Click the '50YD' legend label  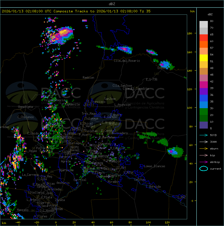(213, 135)
